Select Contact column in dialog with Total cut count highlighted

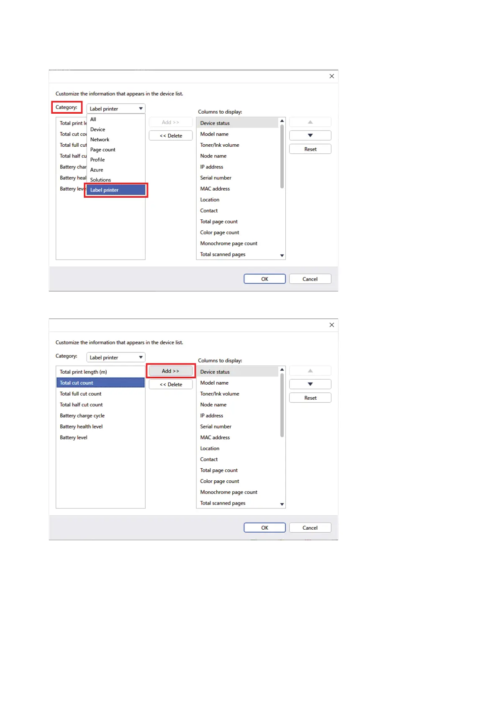(x=238, y=459)
